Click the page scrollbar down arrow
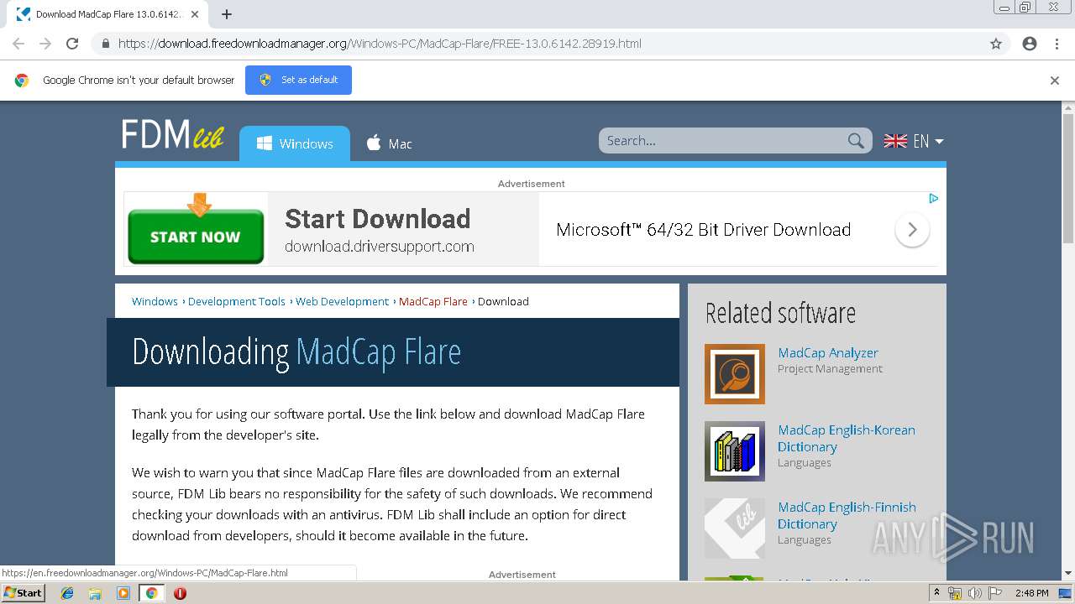The height and width of the screenshot is (604, 1075). (x=1068, y=574)
